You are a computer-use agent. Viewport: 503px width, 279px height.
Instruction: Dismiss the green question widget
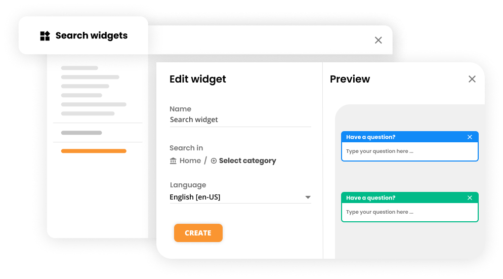tap(470, 198)
